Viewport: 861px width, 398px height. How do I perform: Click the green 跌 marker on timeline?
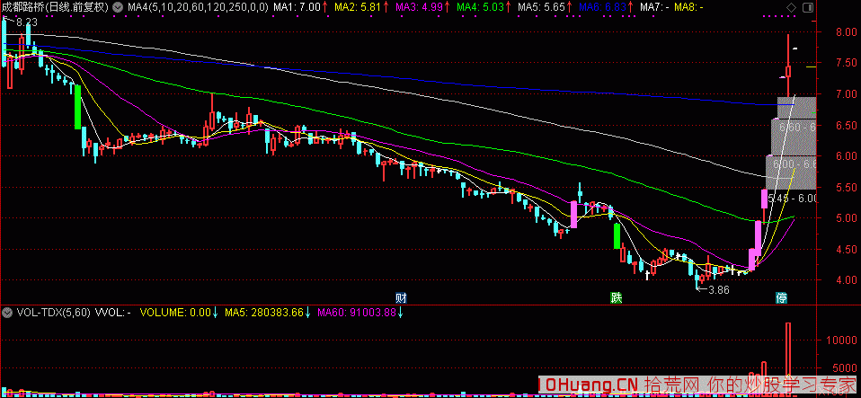617,298
